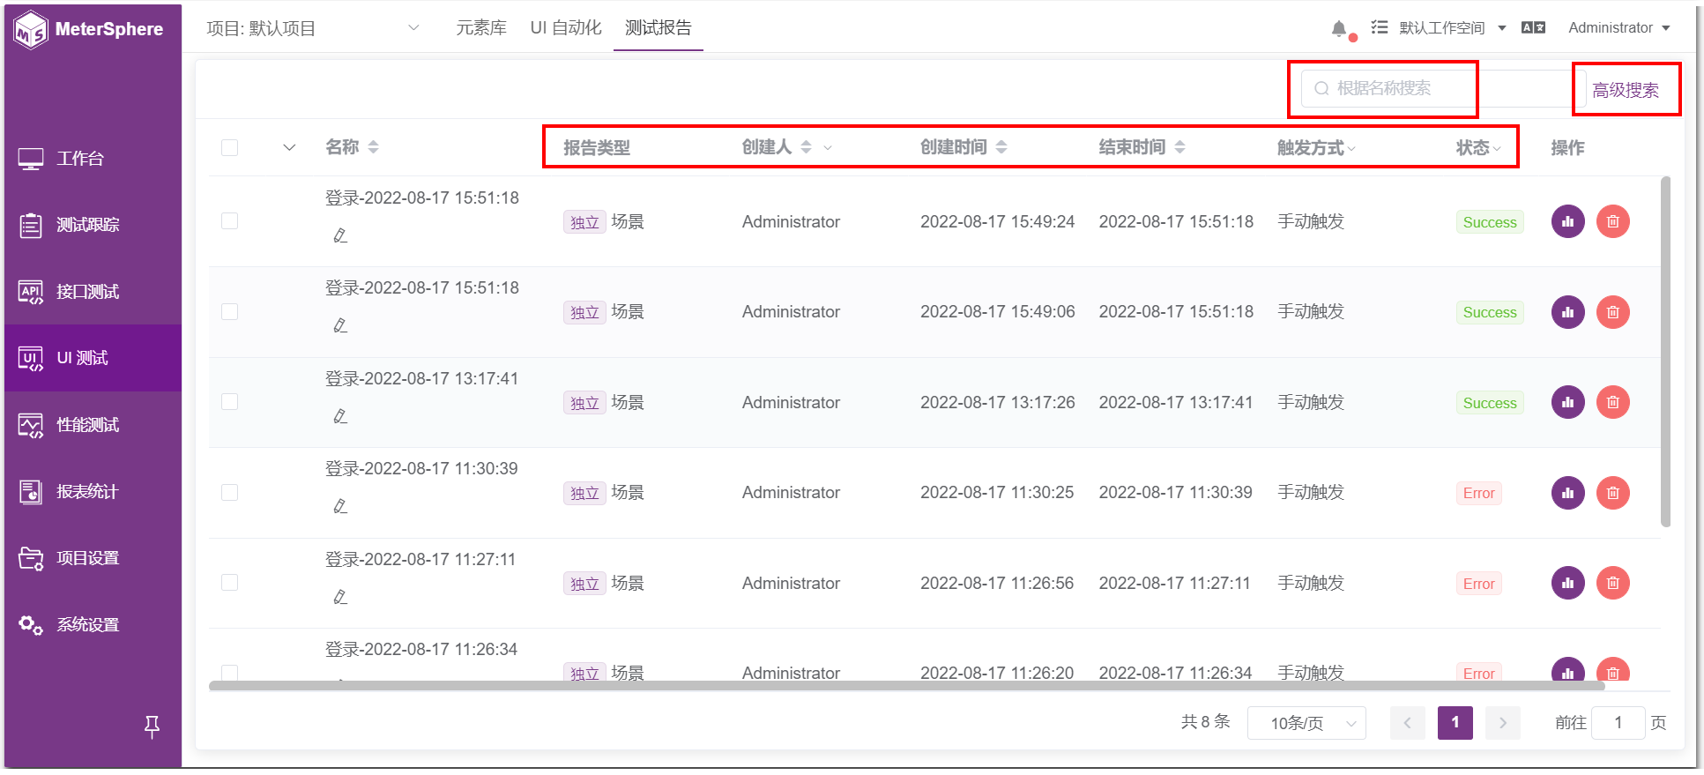
Task: Check the 登录-2022-08-17 11:30:39 row
Action: coord(229,493)
